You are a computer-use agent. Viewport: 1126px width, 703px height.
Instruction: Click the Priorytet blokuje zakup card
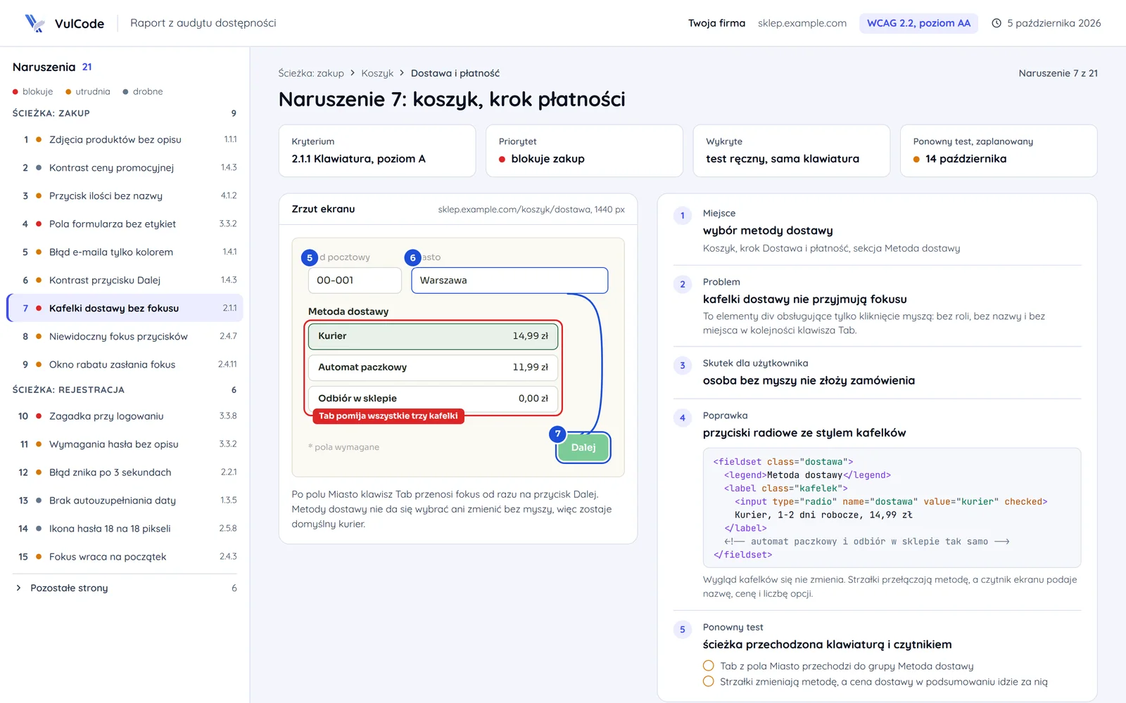[x=584, y=150]
